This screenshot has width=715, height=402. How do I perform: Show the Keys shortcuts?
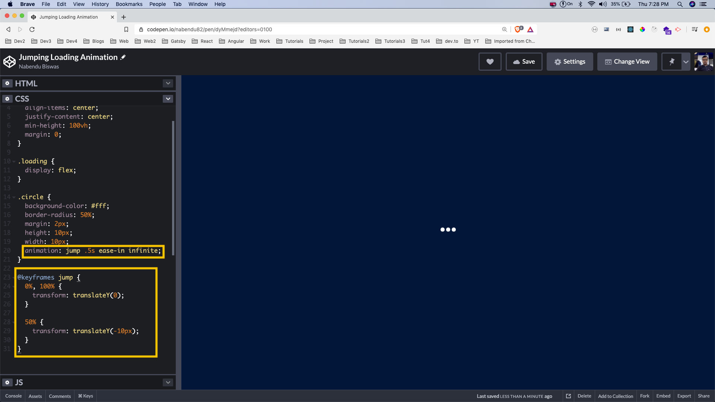86,396
